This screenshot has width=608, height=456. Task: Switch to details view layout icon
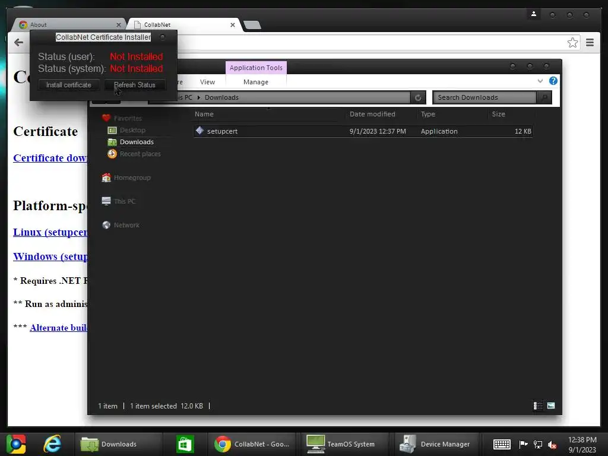(x=538, y=406)
